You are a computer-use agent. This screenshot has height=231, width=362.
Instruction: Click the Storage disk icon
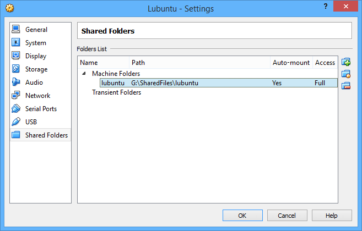(x=15, y=69)
